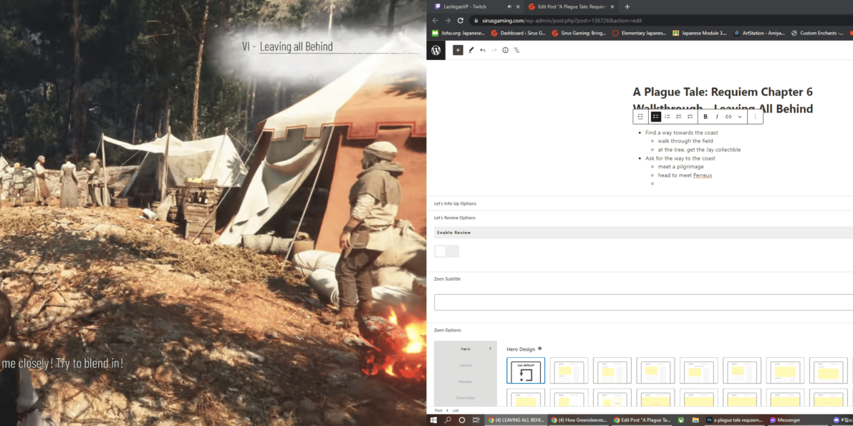Click list item 'head to meet Perreux'

click(x=685, y=175)
